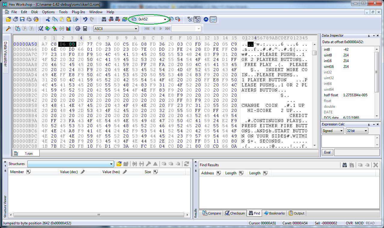Click the Find binoculars toolbar icon

tap(104, 19)
